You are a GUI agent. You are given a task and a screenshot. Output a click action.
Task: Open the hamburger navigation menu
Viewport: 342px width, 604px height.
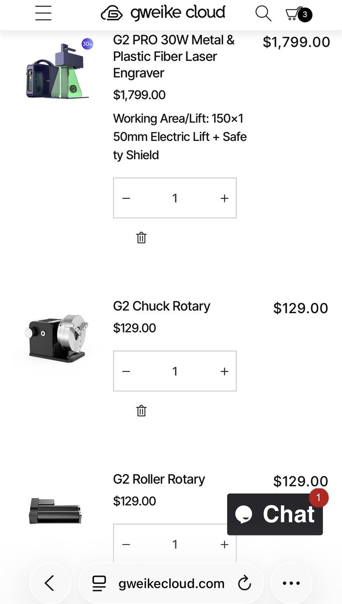tap(44, 13)
